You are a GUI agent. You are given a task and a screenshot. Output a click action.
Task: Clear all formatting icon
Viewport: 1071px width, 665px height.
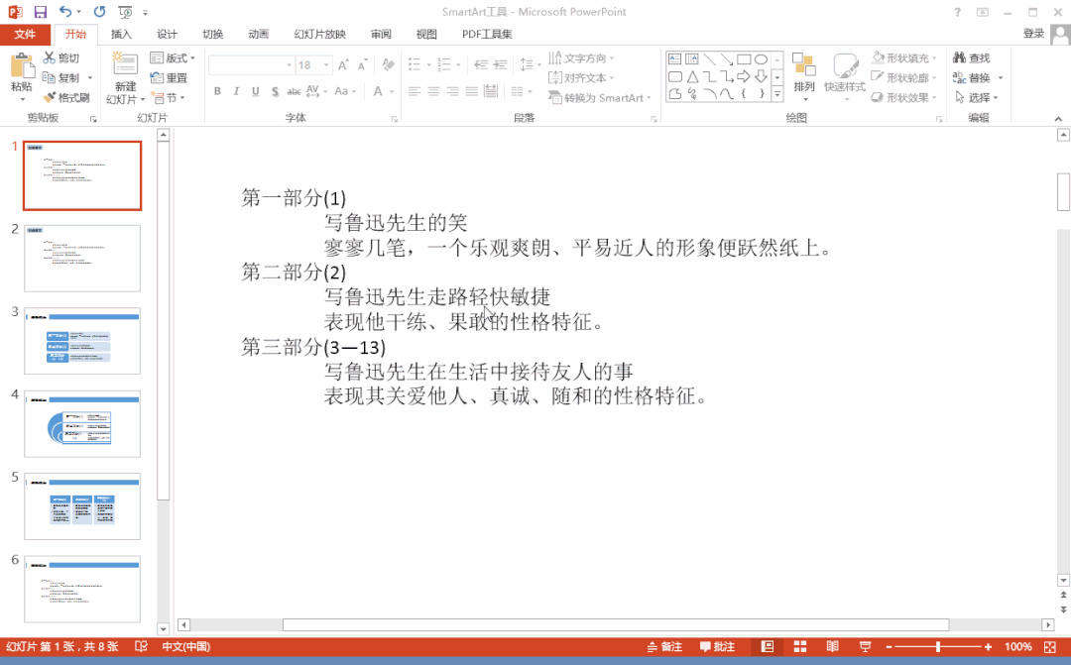[x=388, y=64]
